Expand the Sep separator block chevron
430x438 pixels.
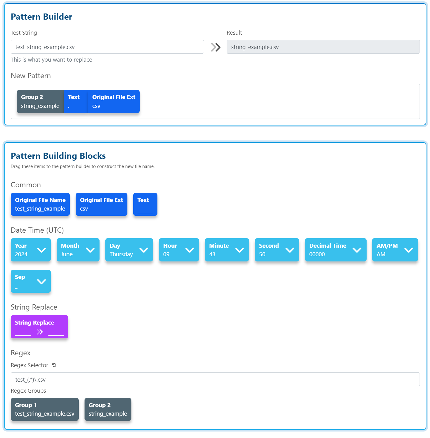(41, 282)
